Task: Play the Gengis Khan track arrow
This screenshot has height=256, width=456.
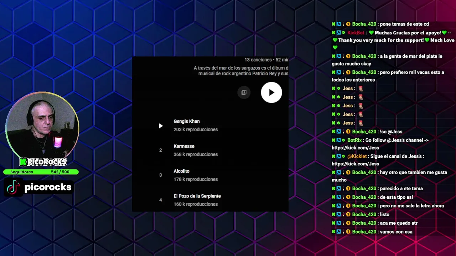Action: (x=161, y=126)
